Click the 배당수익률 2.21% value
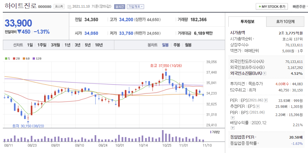Screen dimensions: 308x153 click(298, 125)
